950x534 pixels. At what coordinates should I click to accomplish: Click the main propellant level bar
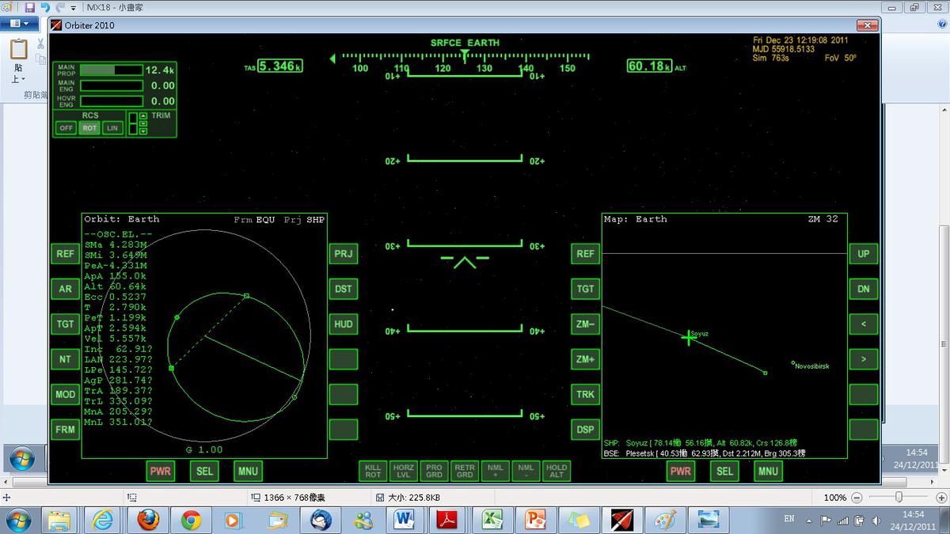click(x=112, y=70)
